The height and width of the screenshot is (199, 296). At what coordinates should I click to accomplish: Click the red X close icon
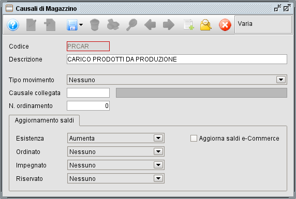[x=225, y=25]
